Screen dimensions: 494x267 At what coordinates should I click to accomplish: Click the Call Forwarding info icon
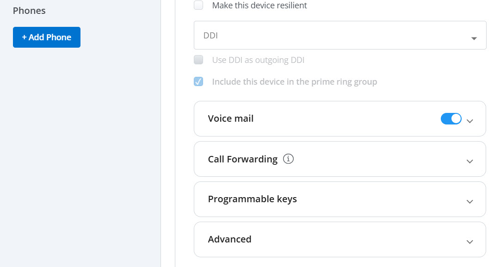tap(288, 159)
